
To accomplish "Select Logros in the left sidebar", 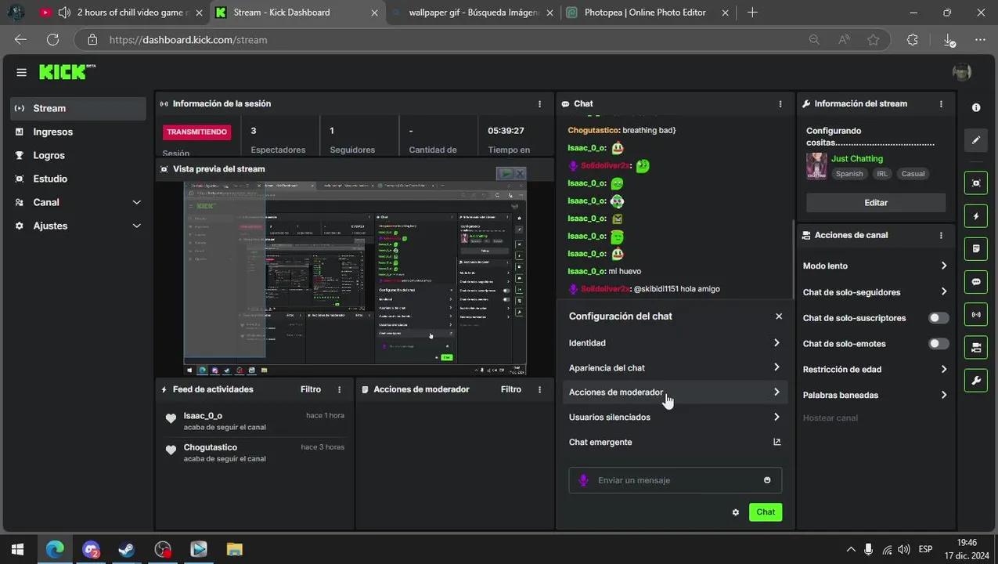I will 78,155.
